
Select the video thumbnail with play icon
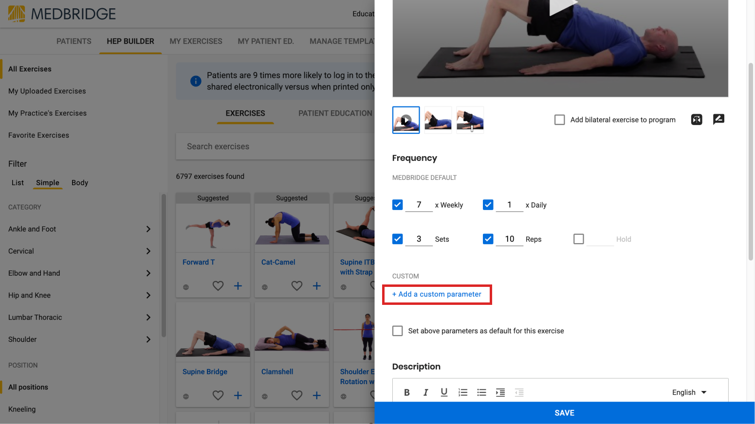point(406,120)
